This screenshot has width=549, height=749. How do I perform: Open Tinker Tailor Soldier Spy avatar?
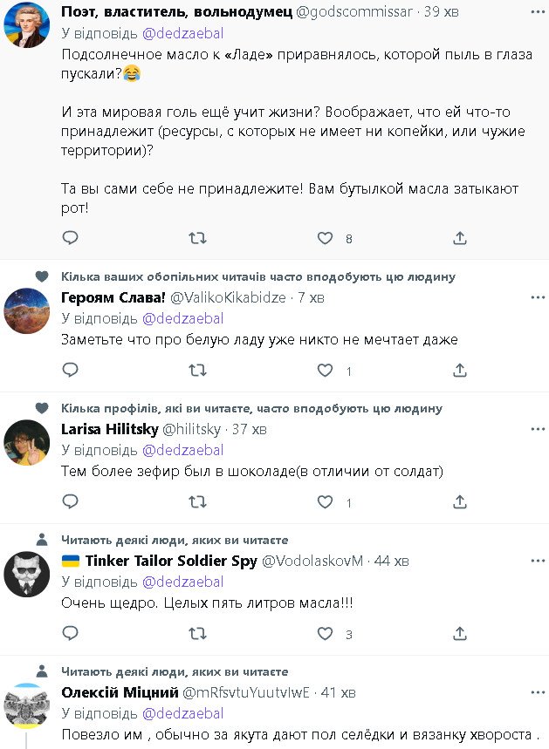[x=26, y=575]
